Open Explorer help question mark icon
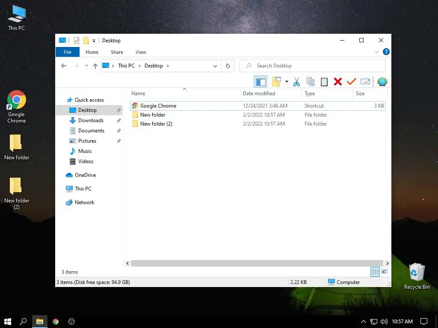The height and width of the screenshot is (328, 438). pyautogui.click(x=386, y=52)
